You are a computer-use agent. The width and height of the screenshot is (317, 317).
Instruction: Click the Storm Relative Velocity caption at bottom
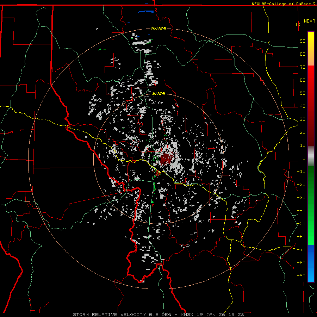point(158,315)
